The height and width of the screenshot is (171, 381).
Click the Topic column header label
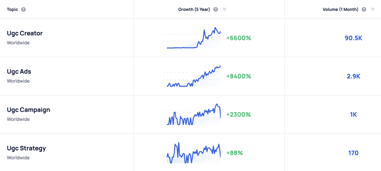click(x=12, y=10)
